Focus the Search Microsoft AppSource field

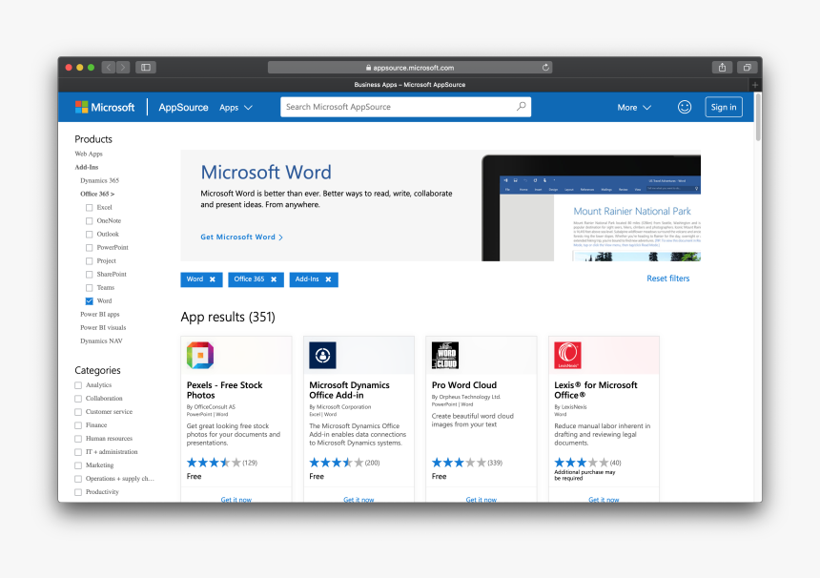pos(406,107)
